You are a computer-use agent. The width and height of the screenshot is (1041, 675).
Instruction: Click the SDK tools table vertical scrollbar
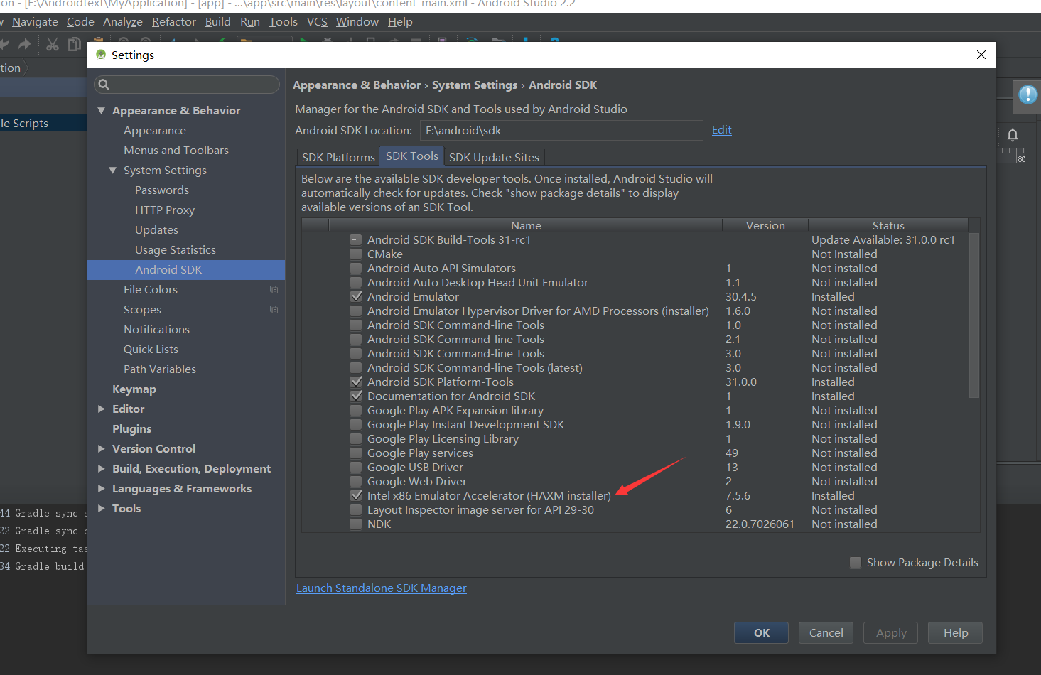pyautogui.click(x=973, y=314)
